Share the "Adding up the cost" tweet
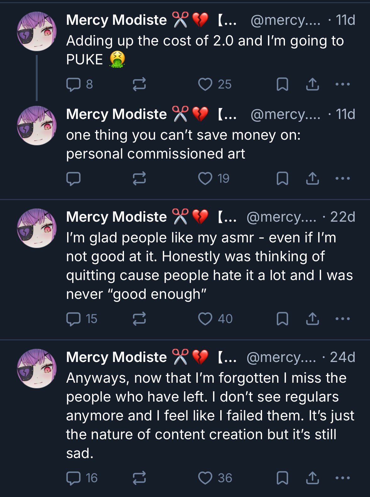Image resolution: width=370 pixels, height=497 pixels. pyautogui.click(x=312, y=84)
